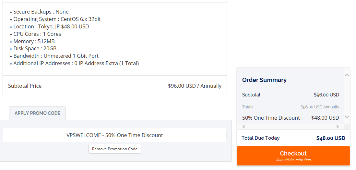This screenshot has height=170, width=356.
Task: Click the right scroll arrow in Order Summary
Action: (338, 127)
